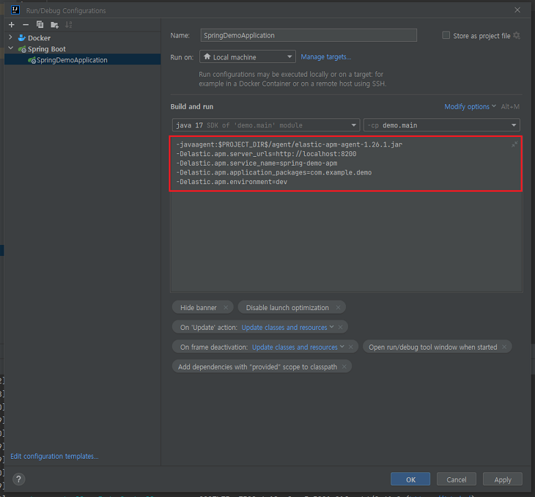Enable Store as project file checkbox
Screen dimensions: 535x497
pyautogui.click(x=447, y=36)
